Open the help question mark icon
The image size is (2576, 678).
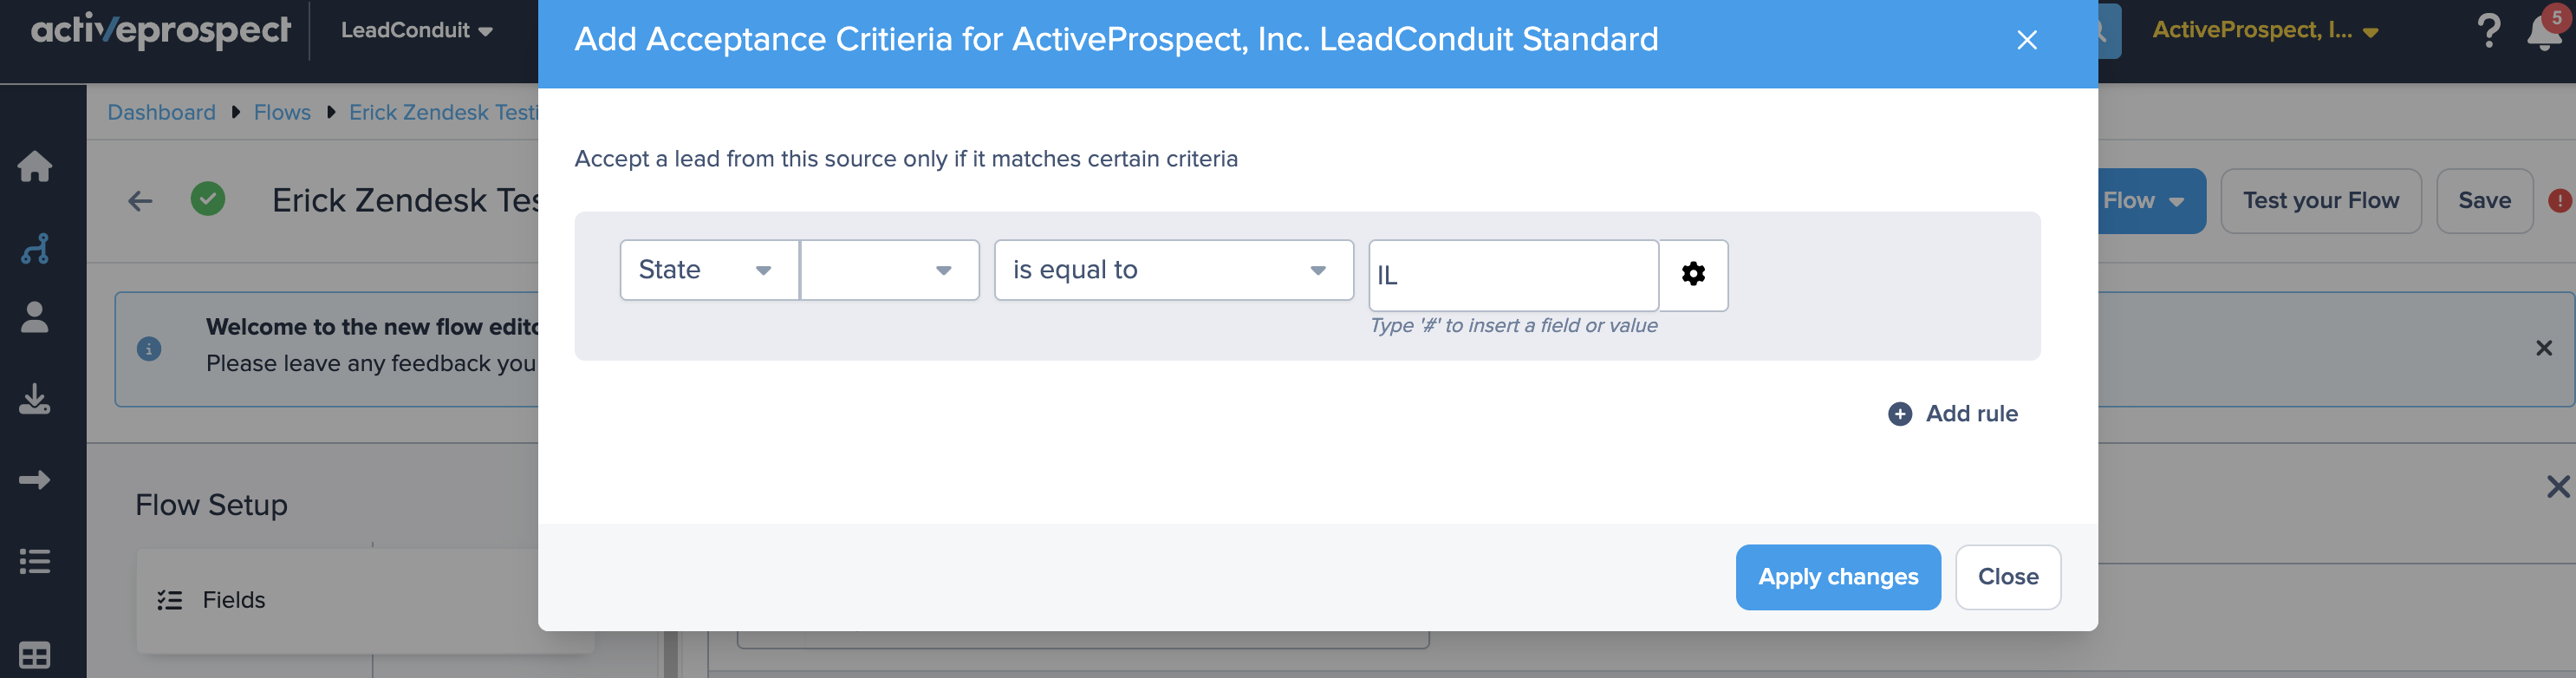(2489, 30)
